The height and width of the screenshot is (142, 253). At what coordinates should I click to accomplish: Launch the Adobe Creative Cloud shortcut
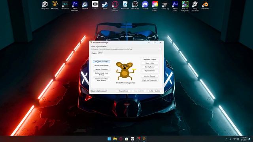pyautogui.click(x=155, y=6)
